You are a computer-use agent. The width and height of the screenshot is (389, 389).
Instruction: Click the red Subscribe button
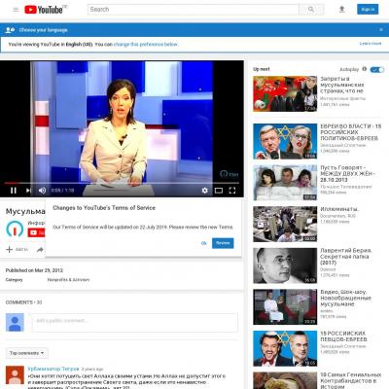[x=36, y=232]
